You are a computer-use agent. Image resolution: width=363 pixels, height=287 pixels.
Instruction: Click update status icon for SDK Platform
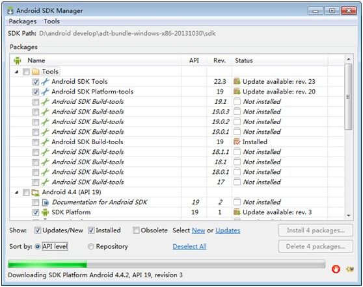click(237, 212)
